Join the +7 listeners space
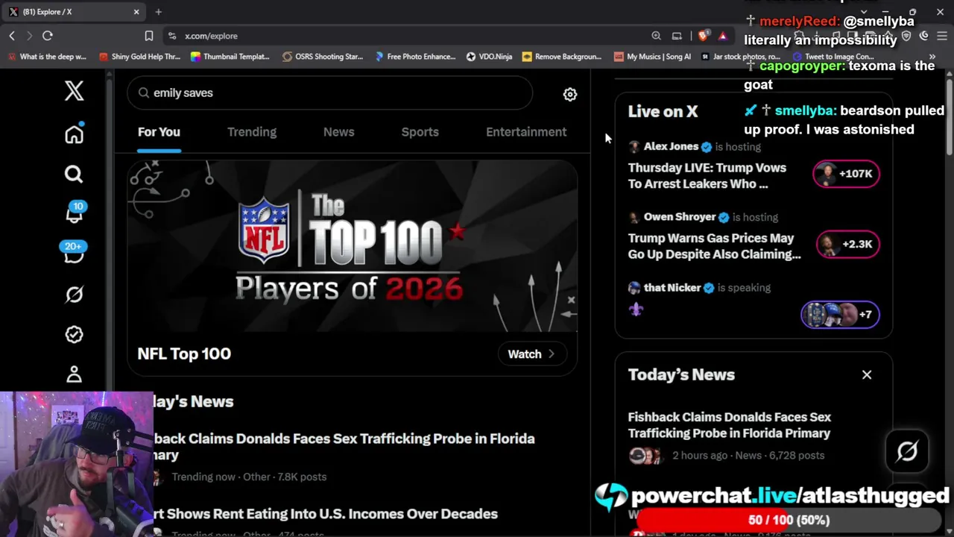The image size is (954, 537). coord(840,314)
